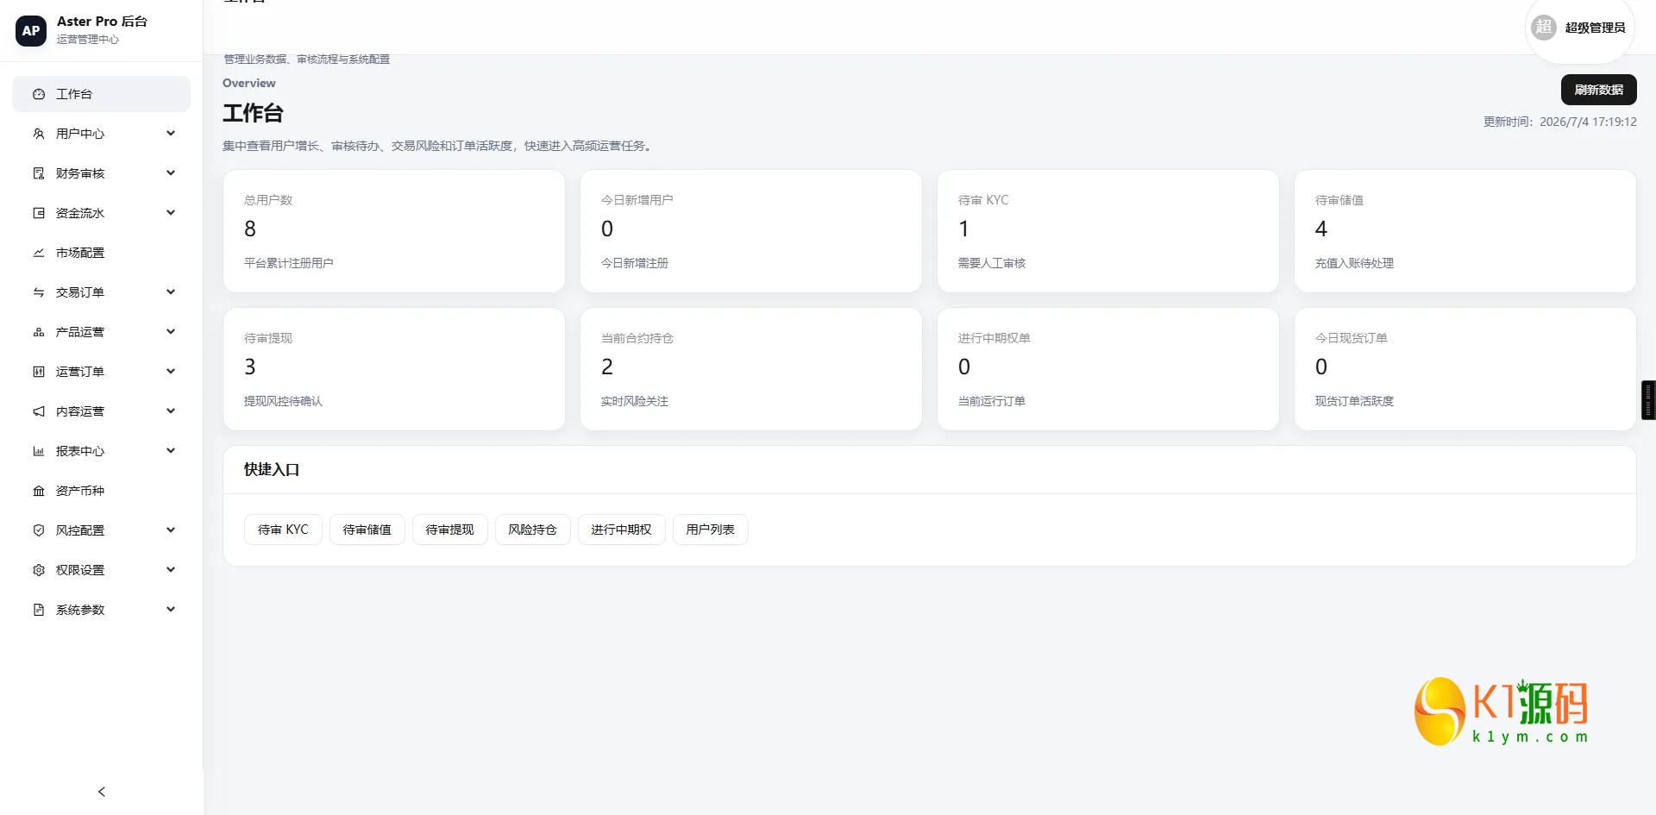Expand the 内容运营 chevron
Screen dimensions: 1656x815
coord(171,411)
